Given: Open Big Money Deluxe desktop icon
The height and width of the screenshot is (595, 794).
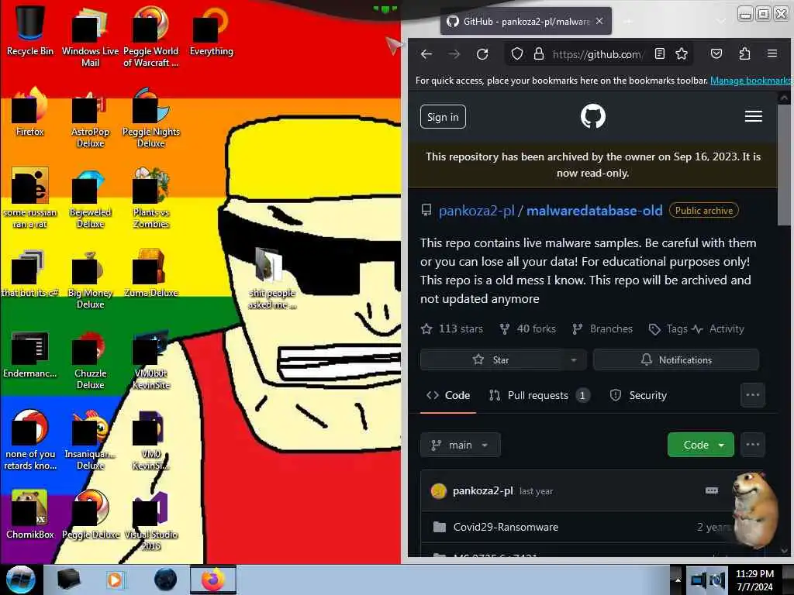Looking at the screenshot, I should click(x=90, y=278).
